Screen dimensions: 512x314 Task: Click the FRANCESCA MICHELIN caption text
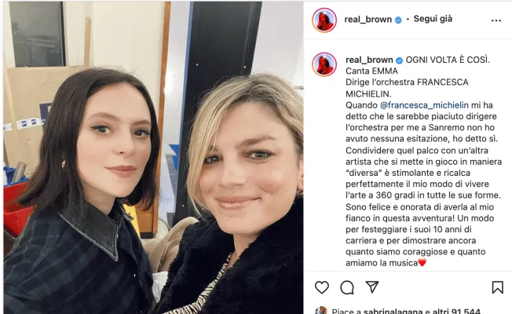[x=407, y=88]
